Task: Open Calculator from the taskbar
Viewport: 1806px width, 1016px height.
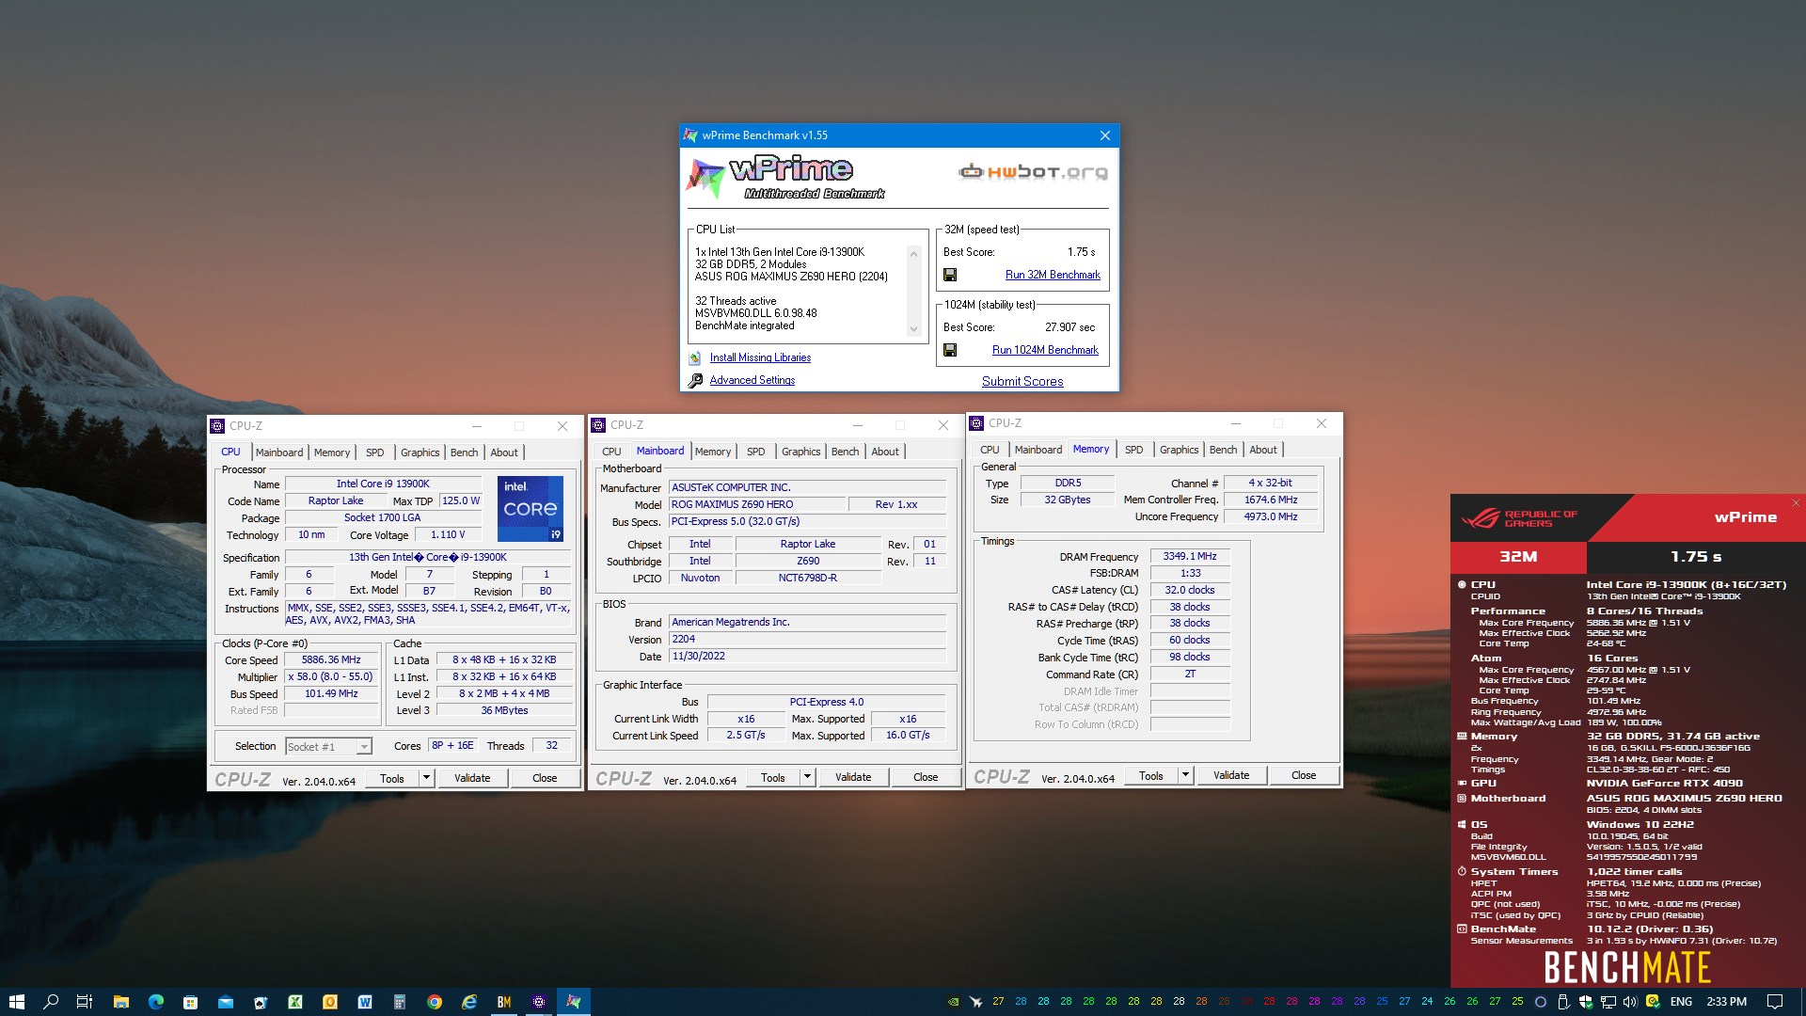Action: pyautogui.click(x=400, y=1002)
